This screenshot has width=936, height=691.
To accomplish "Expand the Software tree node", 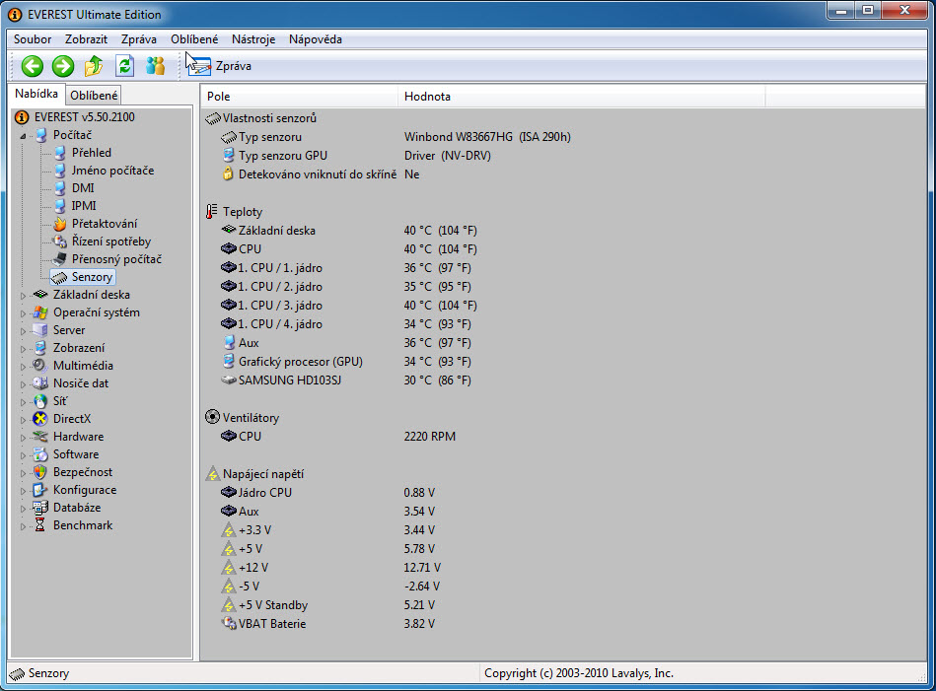I will tap(23, 455).
